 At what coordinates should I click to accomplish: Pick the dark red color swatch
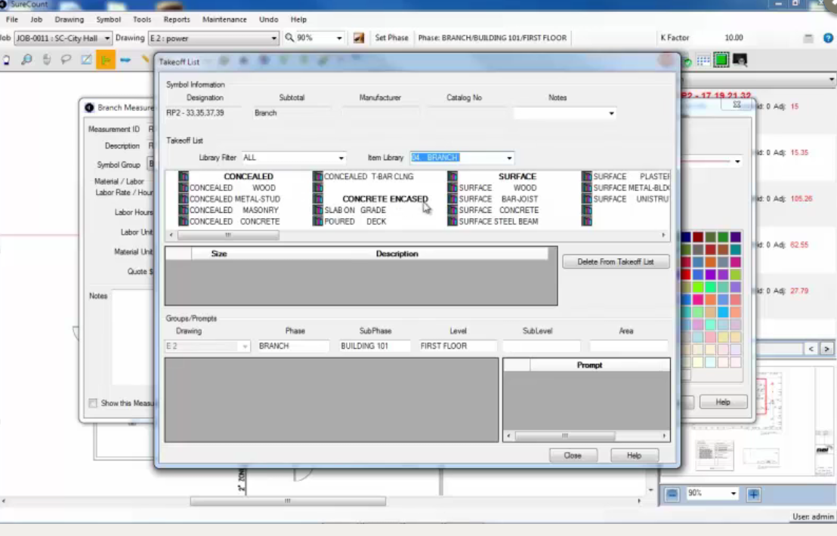click(699, 238)
